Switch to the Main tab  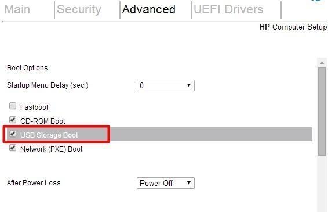pyautogui.click(x=17, y=9)
